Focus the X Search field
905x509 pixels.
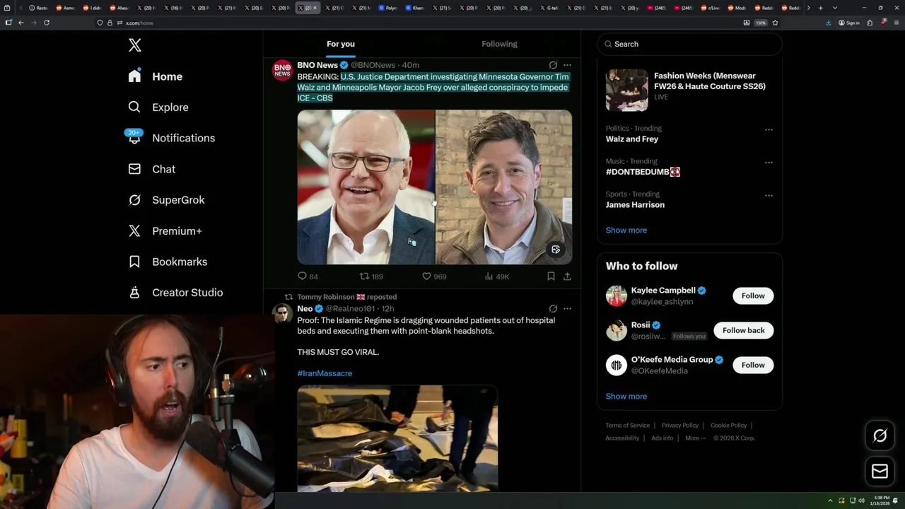tap(689, 44)
